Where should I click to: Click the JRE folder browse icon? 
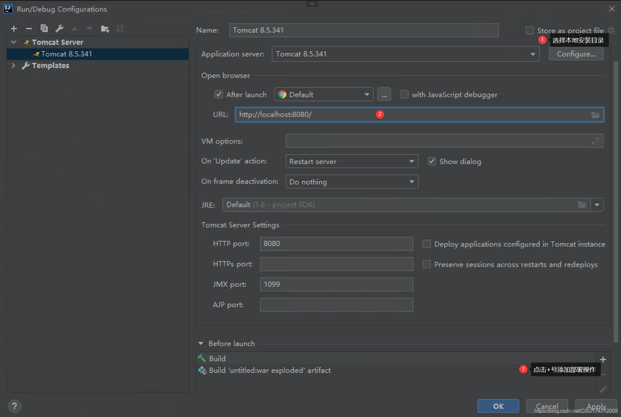click(582, 205)
